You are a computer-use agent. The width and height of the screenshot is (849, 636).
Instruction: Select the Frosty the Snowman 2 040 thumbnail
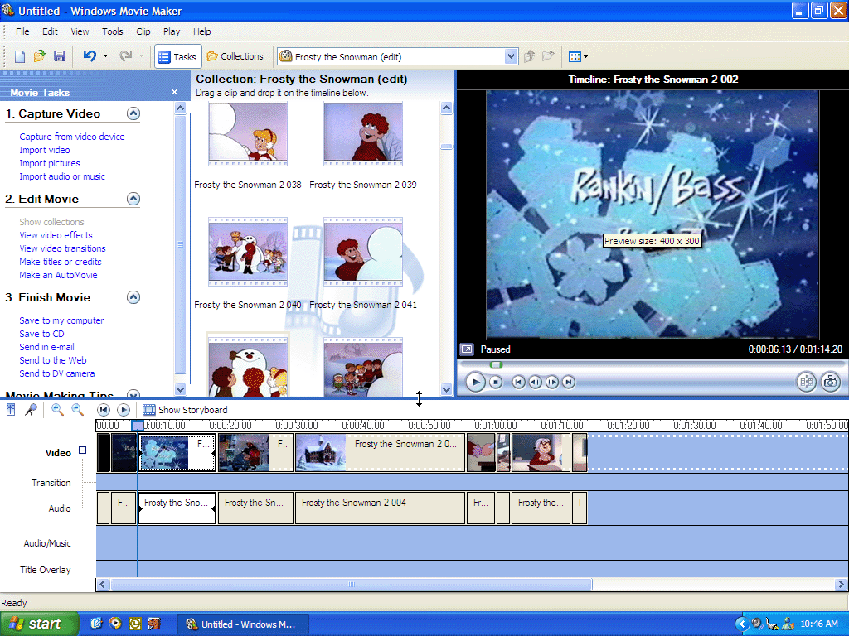[x=248, y=253]
